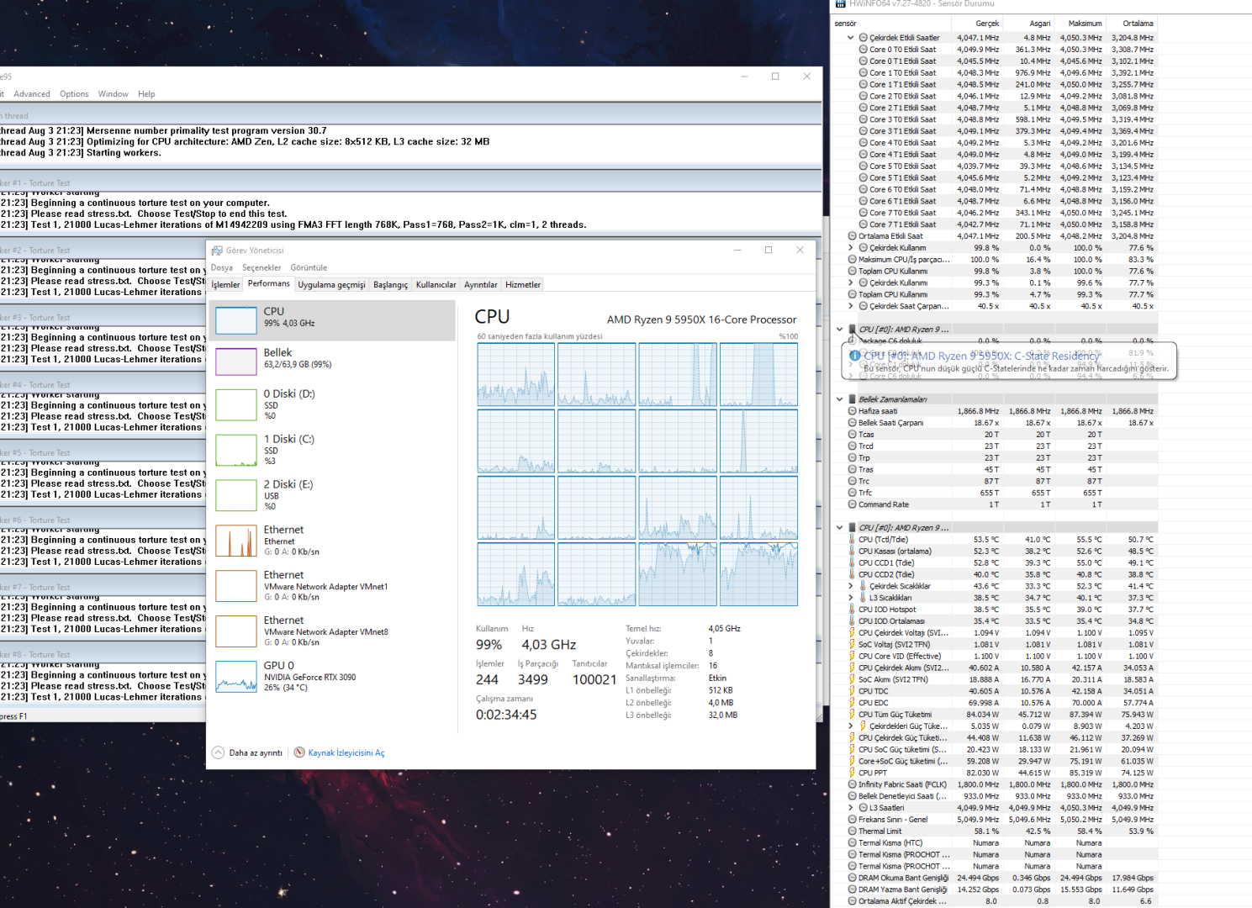Expand the Çekirdek Sıcaklıklar sensor group

(x=850, y=586)
